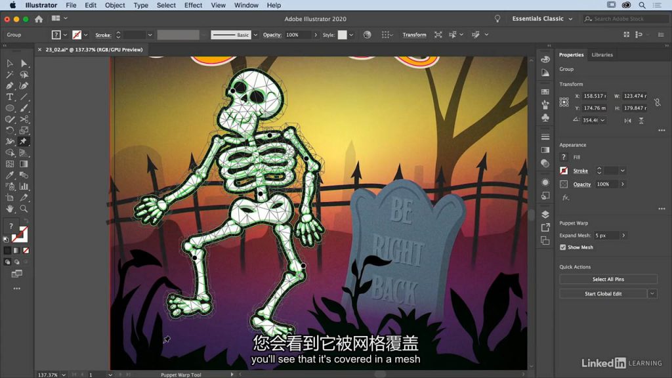This screenshot has width=672, height=378.
Task: Activate the Hand tool
Action: pos(9,209)
